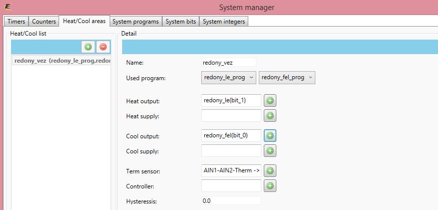
Task: Click the empty Controller field
Action: [231, 185]
